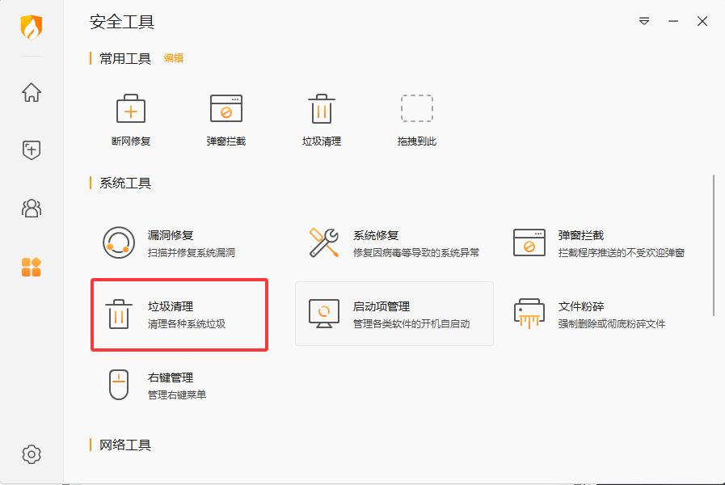The height and width of the screenshot is (485, 725).
Task: Open the 右键管理 mouse icon
Action: [119, 385]
